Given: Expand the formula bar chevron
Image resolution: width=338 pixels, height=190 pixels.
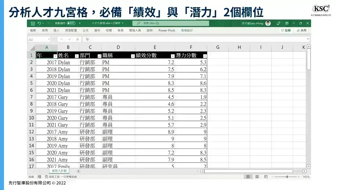Looking at the screenshot, I should click(308, 39).
